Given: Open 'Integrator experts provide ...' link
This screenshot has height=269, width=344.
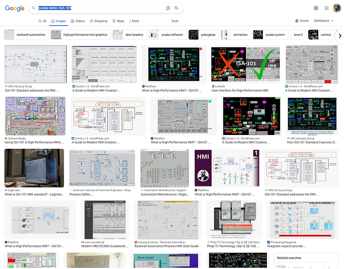Looking at the screenshot, I should [286, 246].
